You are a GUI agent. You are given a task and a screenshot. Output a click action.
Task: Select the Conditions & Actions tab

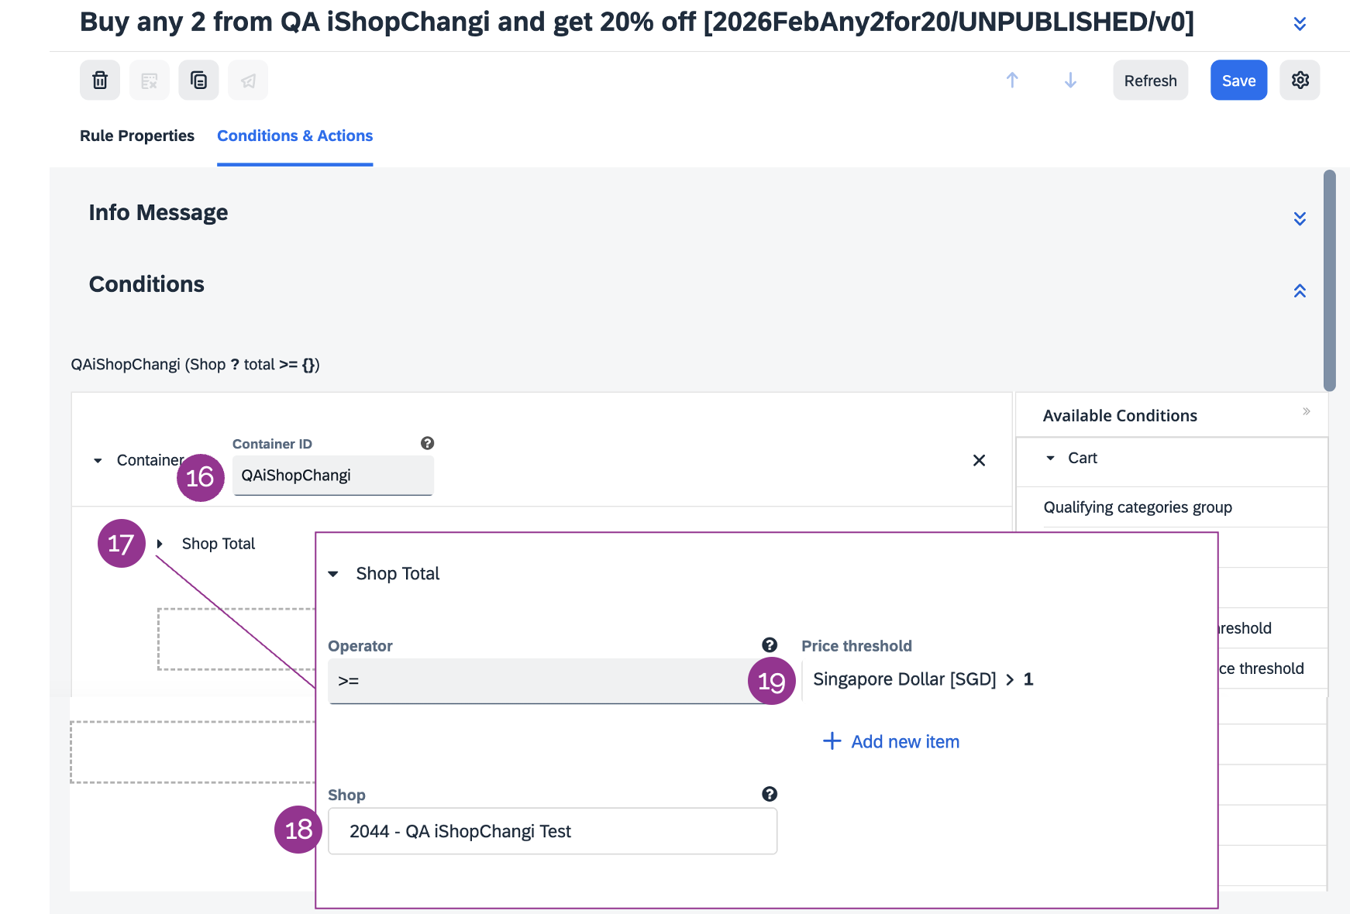point(294,136)
